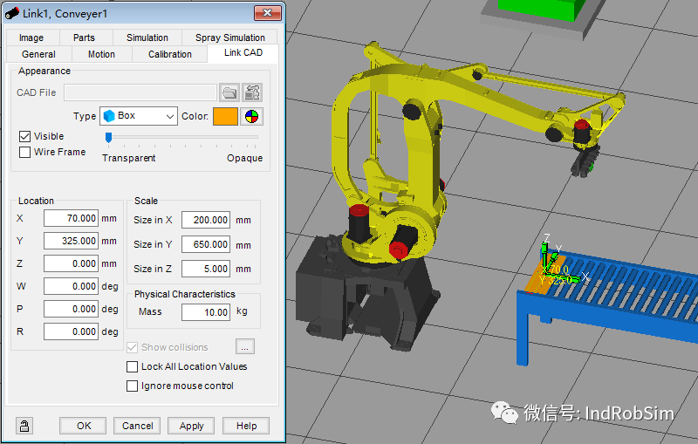Click the Location X field 70.000
698x444 pixels.
click(x=71, y=218)
